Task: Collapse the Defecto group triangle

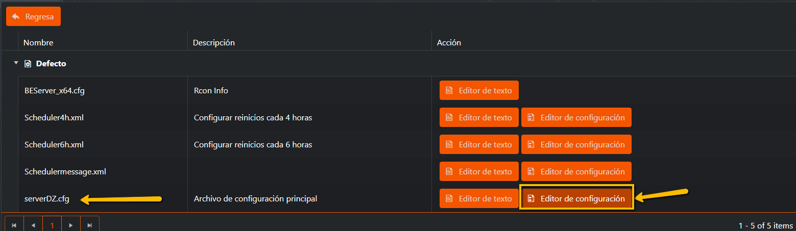Action: point(16,63)
